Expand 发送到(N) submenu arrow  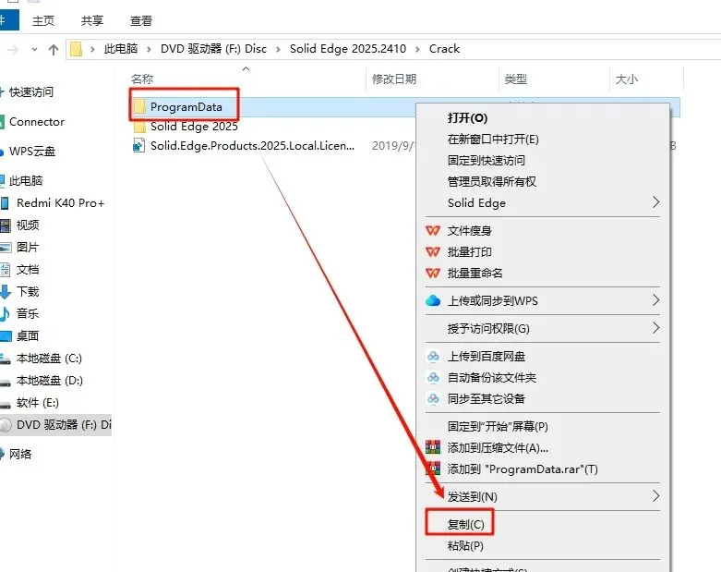click(x=656, y=496)
